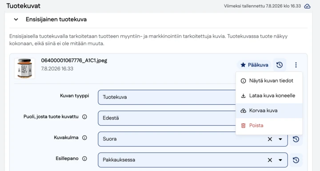
Task: Select Korvaa kuva menu entry
Action: (269, 111)
